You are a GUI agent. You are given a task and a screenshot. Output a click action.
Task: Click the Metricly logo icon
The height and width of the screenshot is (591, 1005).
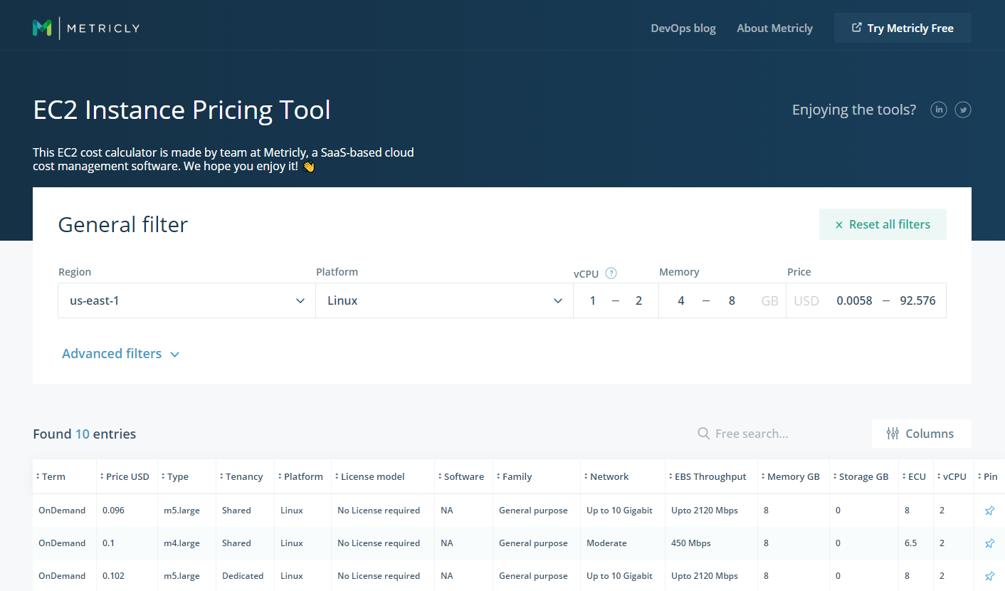click(x=42, y=28)
